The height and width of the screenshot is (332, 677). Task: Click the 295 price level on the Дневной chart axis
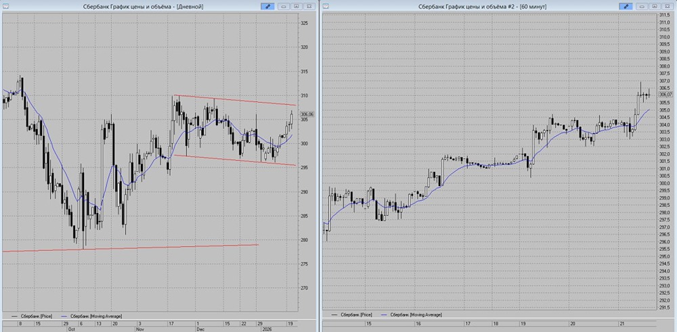coord(305,168)
